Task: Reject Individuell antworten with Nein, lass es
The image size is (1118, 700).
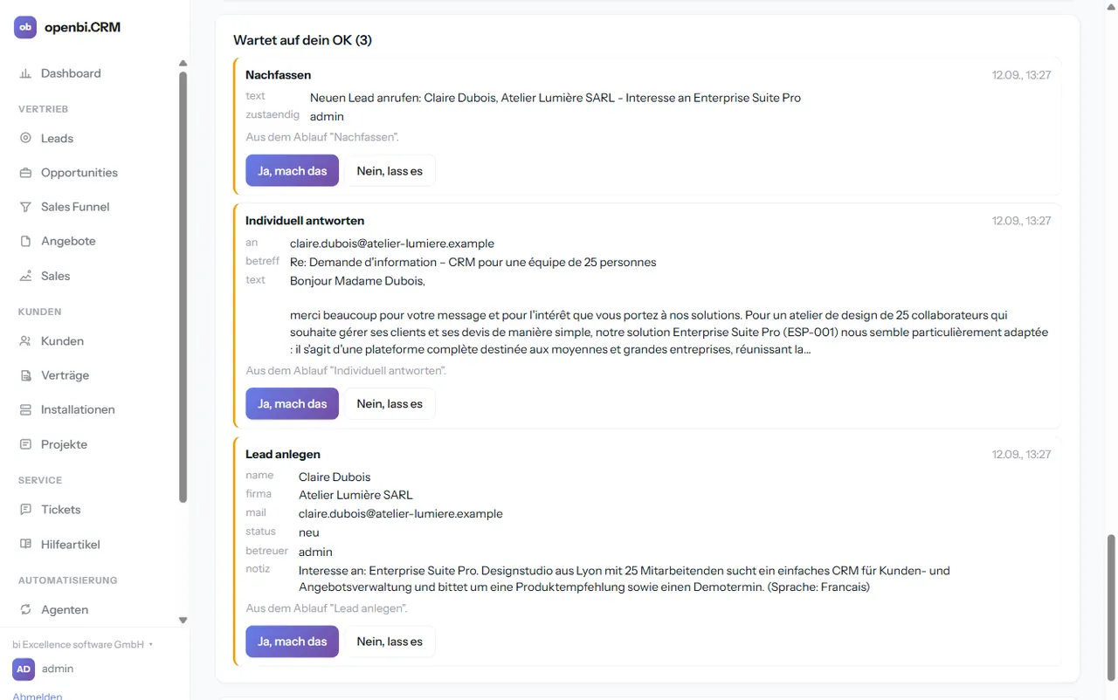Action: 390,404
